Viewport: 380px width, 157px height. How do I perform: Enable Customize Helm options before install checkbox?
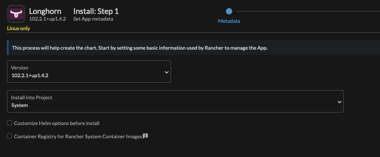click(10, 123)
